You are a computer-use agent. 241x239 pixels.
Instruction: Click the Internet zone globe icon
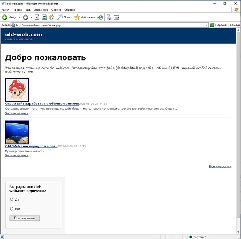click(x=191, y=237)
